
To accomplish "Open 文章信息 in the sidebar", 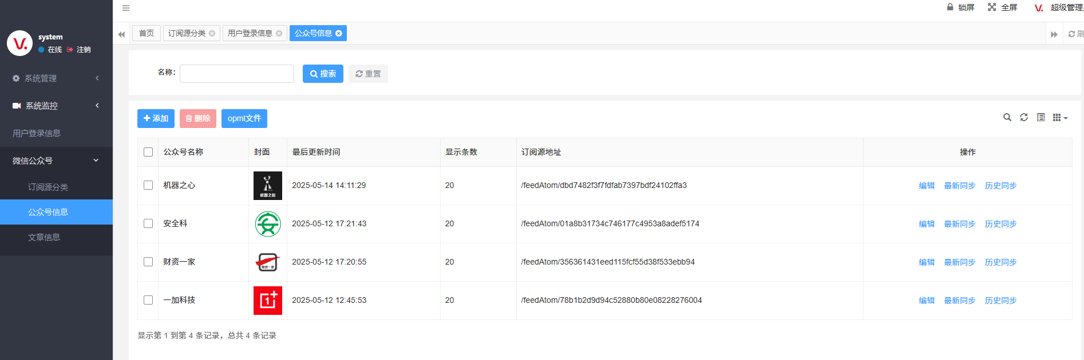I will tap(44, 237).
